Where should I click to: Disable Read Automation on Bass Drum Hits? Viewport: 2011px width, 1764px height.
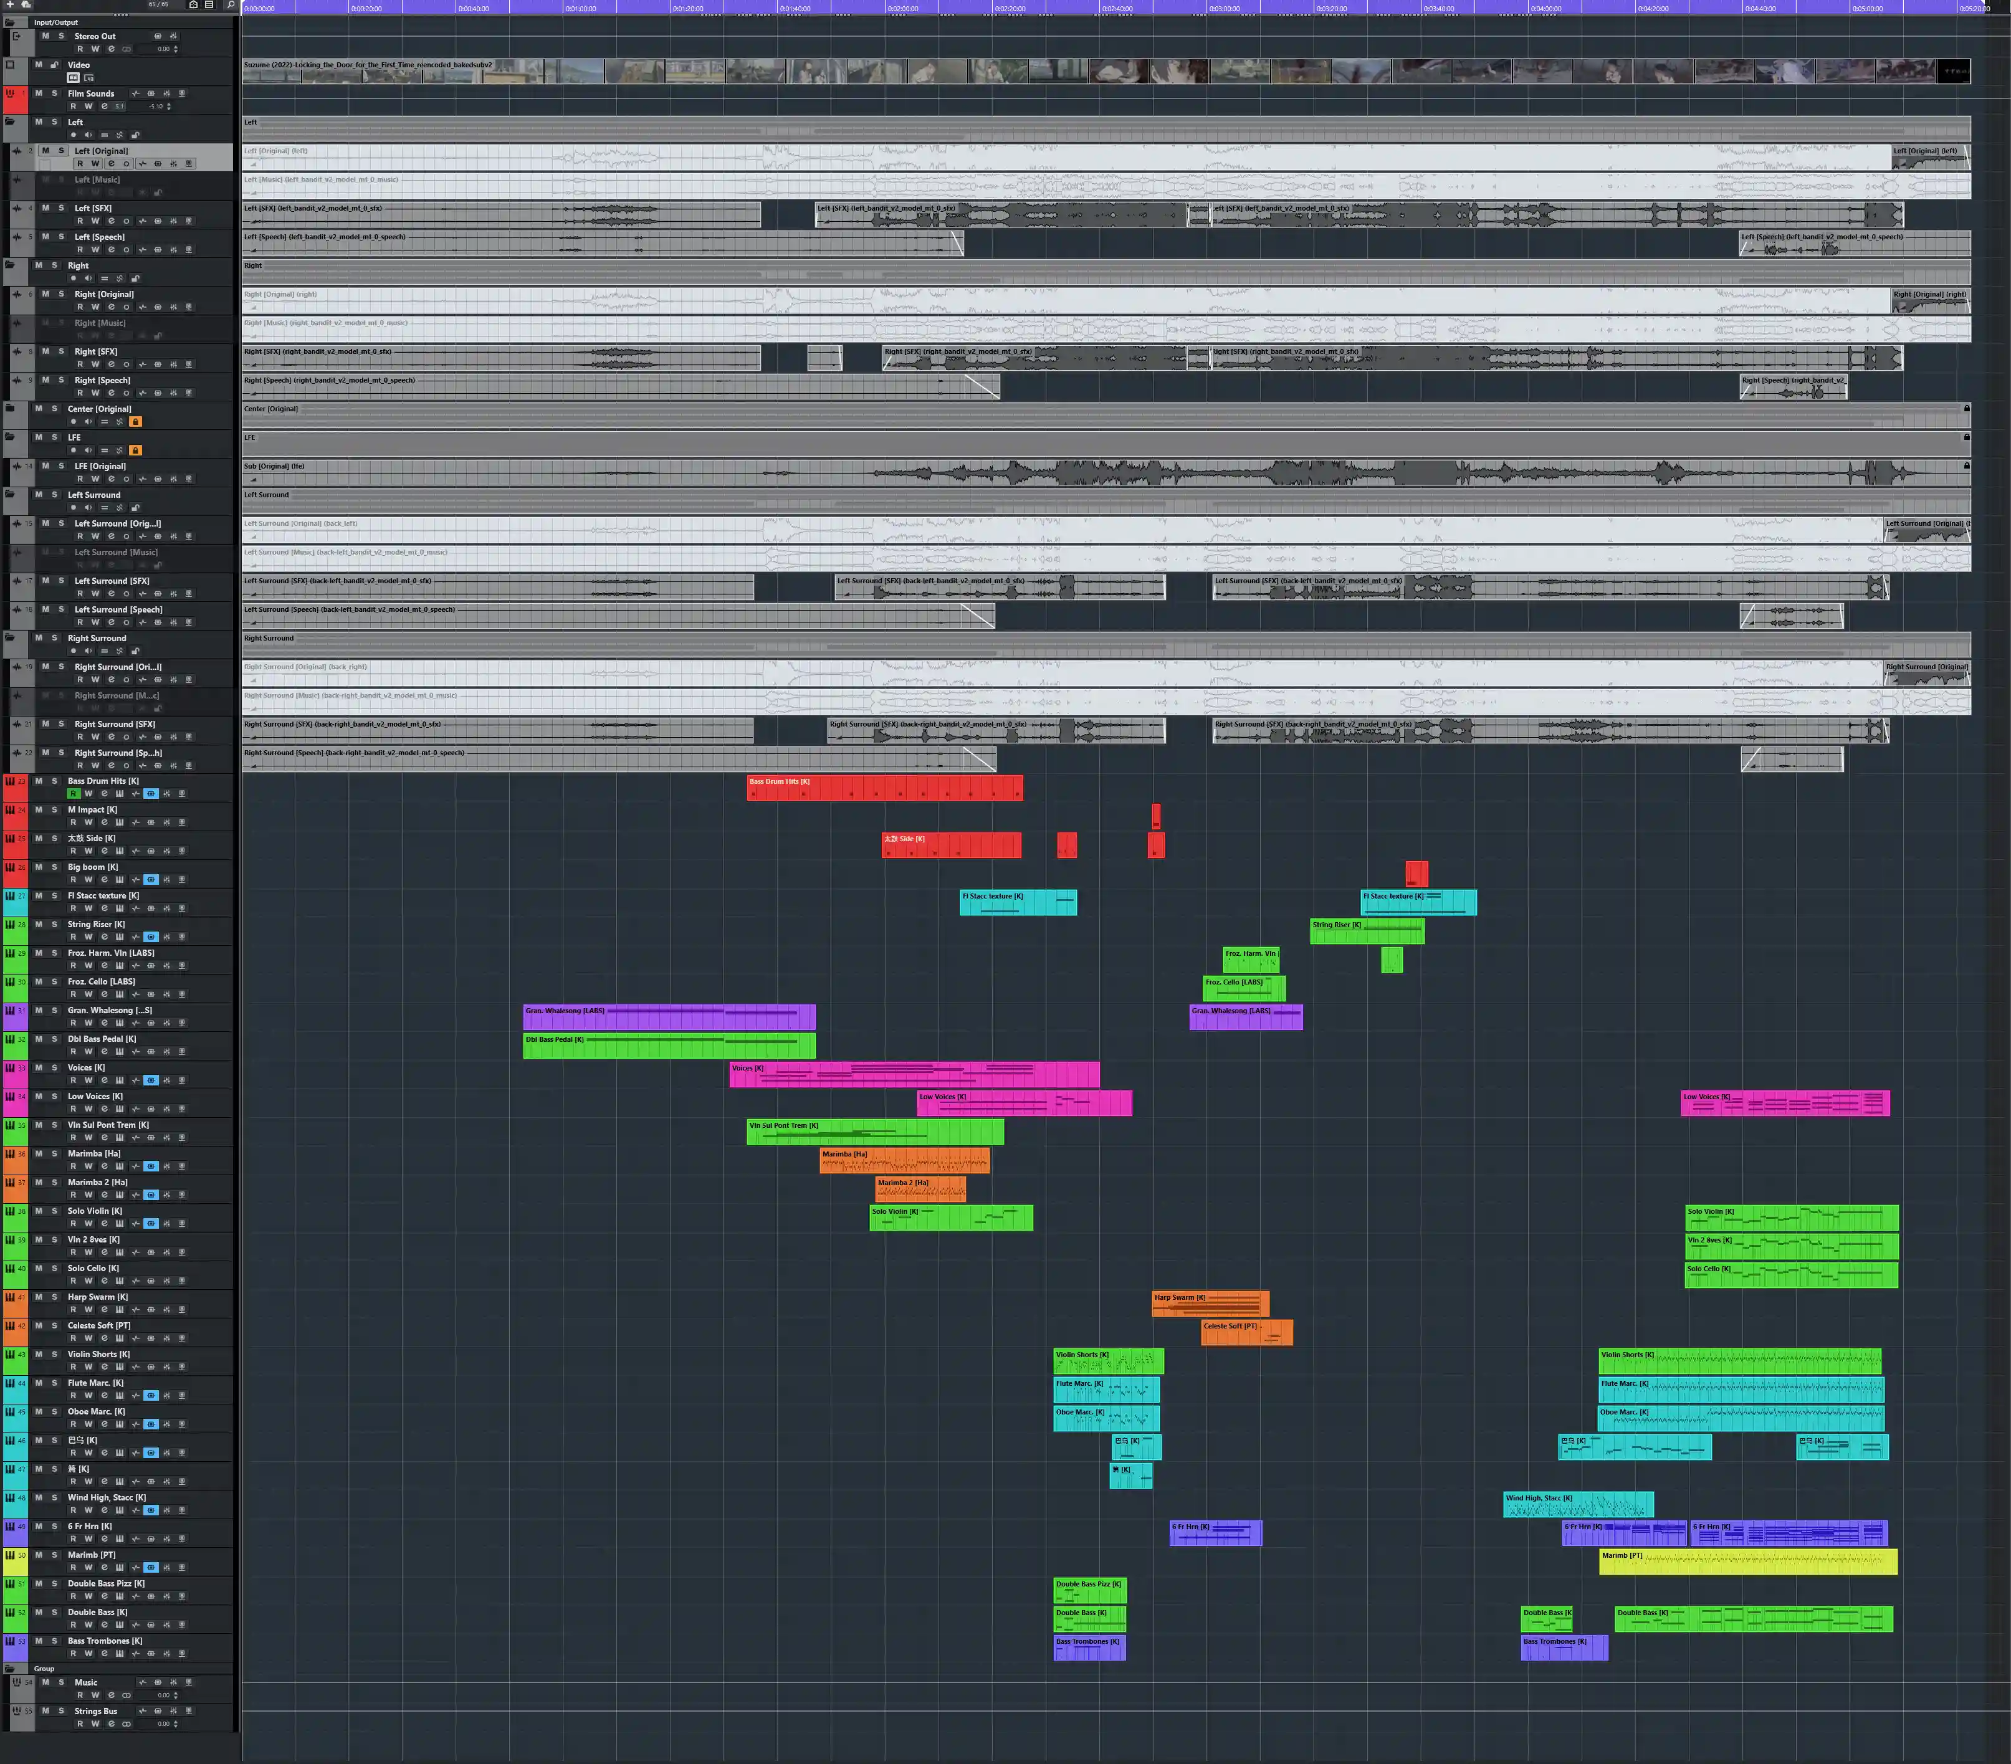tap(73, 794)
